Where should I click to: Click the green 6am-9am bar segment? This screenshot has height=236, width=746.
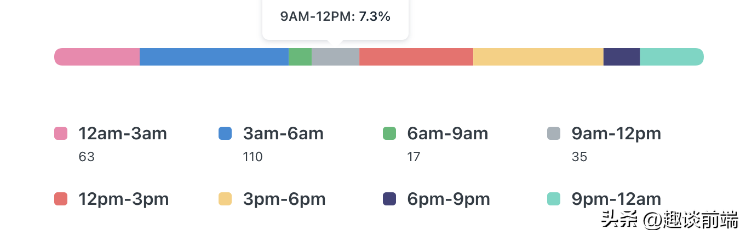point(300,57)
